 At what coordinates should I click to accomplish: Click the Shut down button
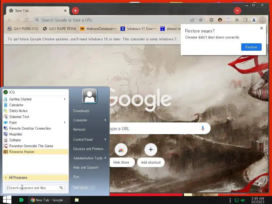click(80, 188)
